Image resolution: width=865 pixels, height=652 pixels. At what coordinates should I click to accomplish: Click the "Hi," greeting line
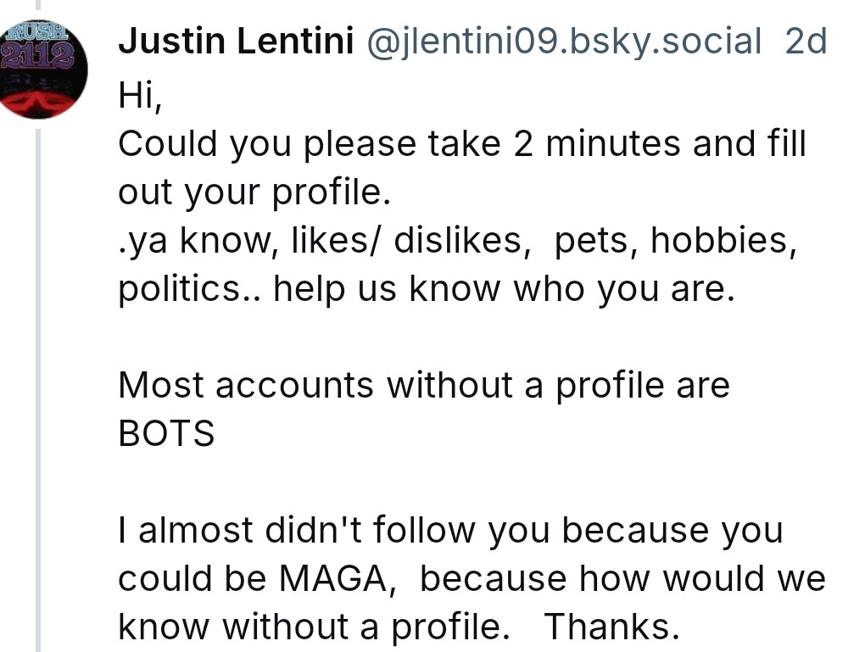(x=140, y=96)
